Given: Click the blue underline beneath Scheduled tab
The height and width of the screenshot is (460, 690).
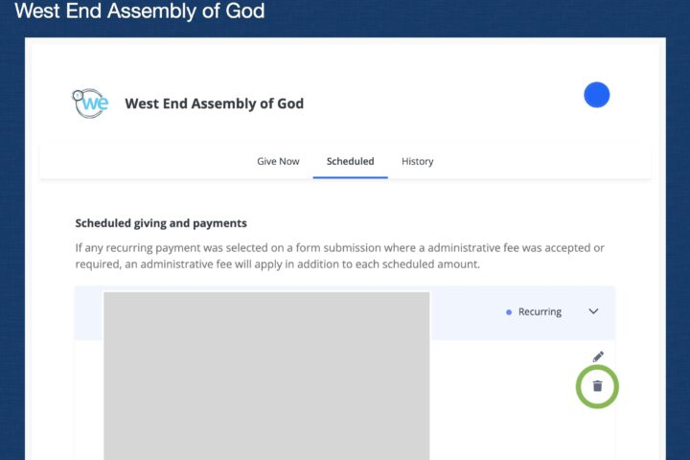Looking at the screenshot, I should 350,177.
